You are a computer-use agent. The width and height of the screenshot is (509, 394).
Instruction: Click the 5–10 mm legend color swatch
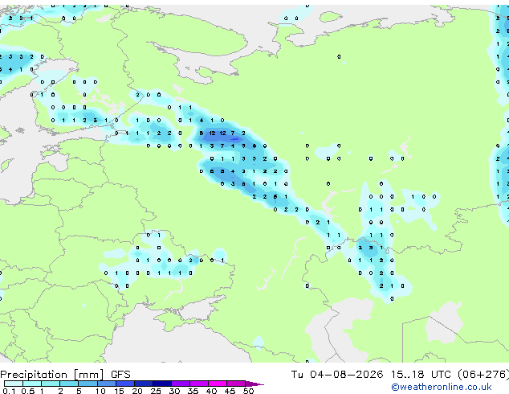click(88, 384)
